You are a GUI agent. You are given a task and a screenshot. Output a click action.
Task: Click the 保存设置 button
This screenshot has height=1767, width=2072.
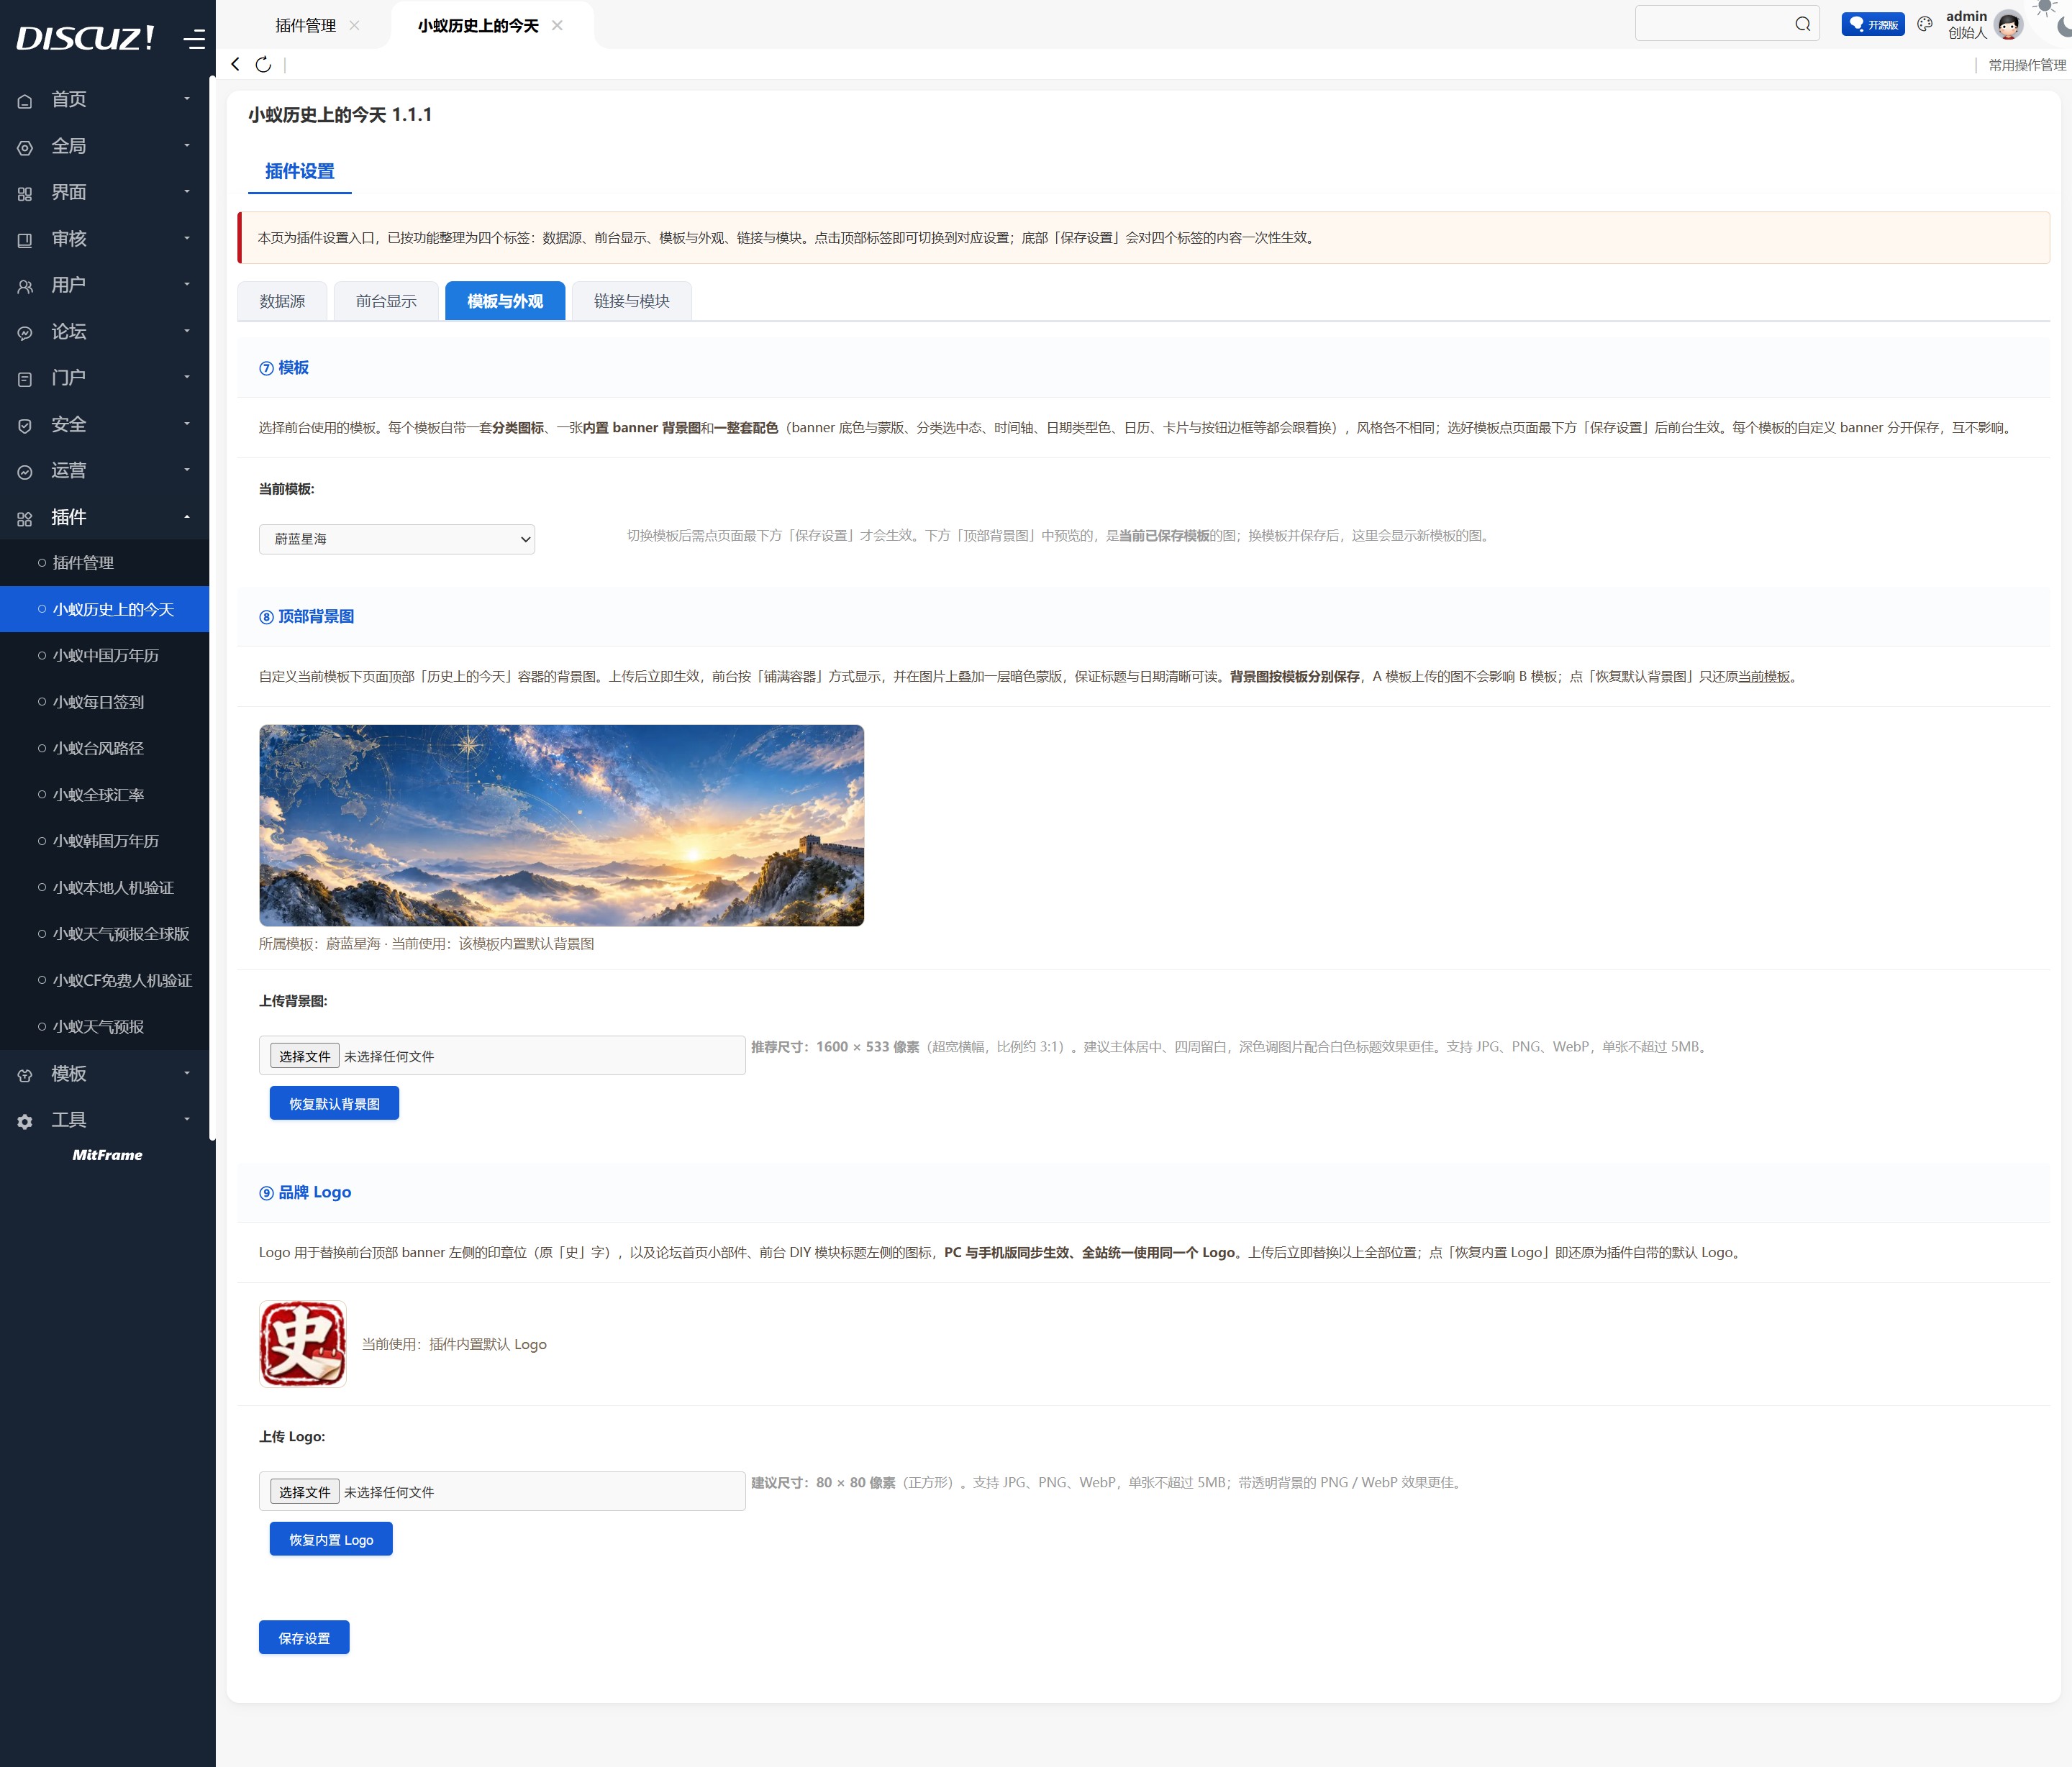[x=304, y=1637]
